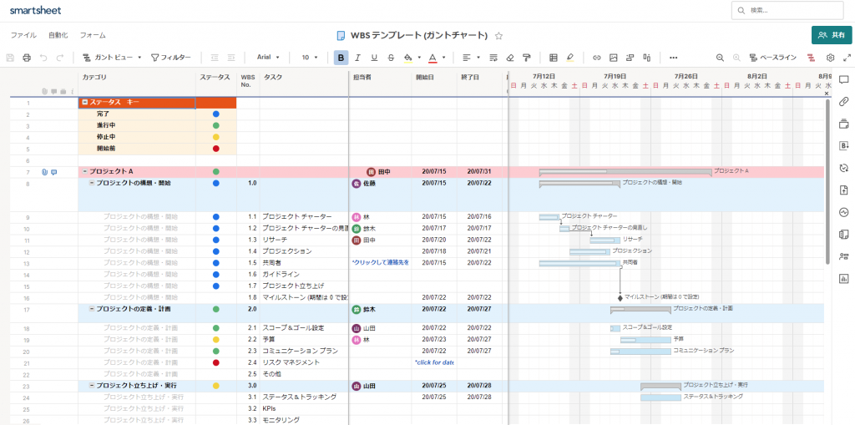Click the text alignment icon
855x425 pixels.
tap(467, 58)
